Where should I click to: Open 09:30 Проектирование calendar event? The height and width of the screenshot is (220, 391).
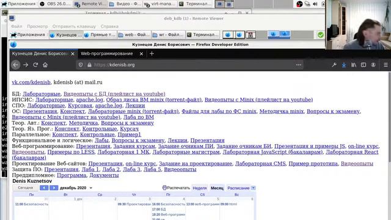(x=134, y=204)
